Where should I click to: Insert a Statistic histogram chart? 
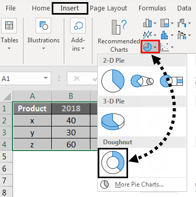pyautogui.click(x=165, y=35)
